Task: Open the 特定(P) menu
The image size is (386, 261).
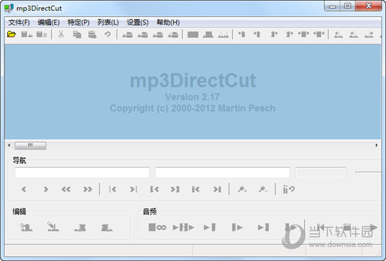Action: pos(78,22)
